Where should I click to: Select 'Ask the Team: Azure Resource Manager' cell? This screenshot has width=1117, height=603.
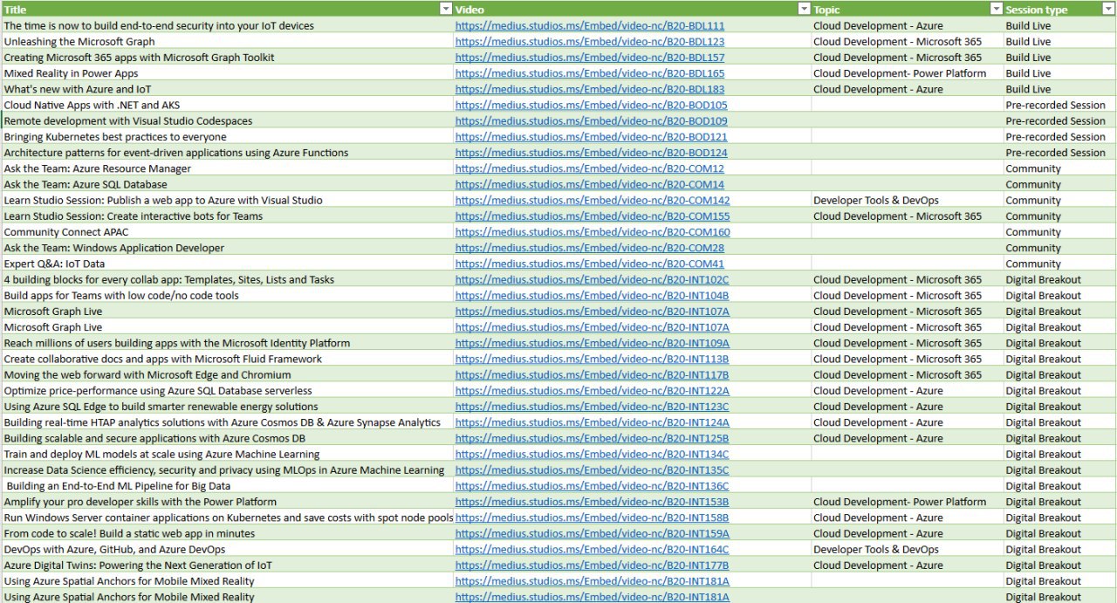(227, 168)
